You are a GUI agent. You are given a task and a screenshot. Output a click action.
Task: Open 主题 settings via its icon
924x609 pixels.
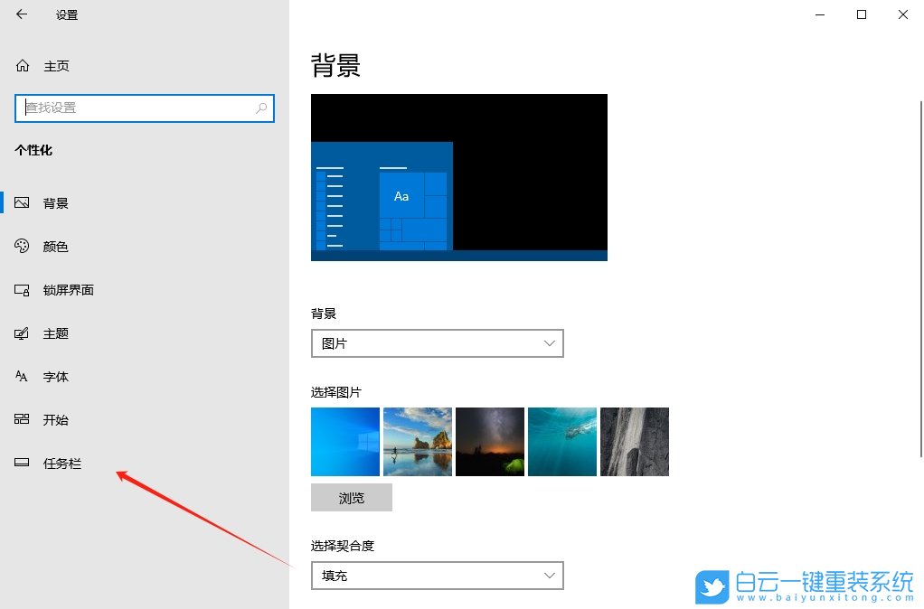22,333
